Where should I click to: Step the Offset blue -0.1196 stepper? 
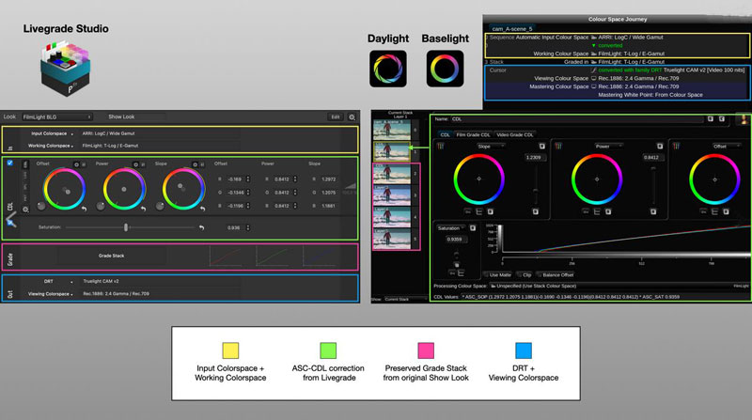(x=248, y=206)
